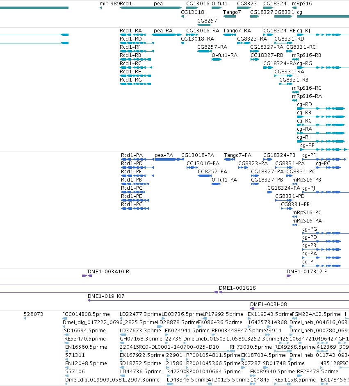Select the Tango7-PA protein label
The image size is (349, 386).
237,155
